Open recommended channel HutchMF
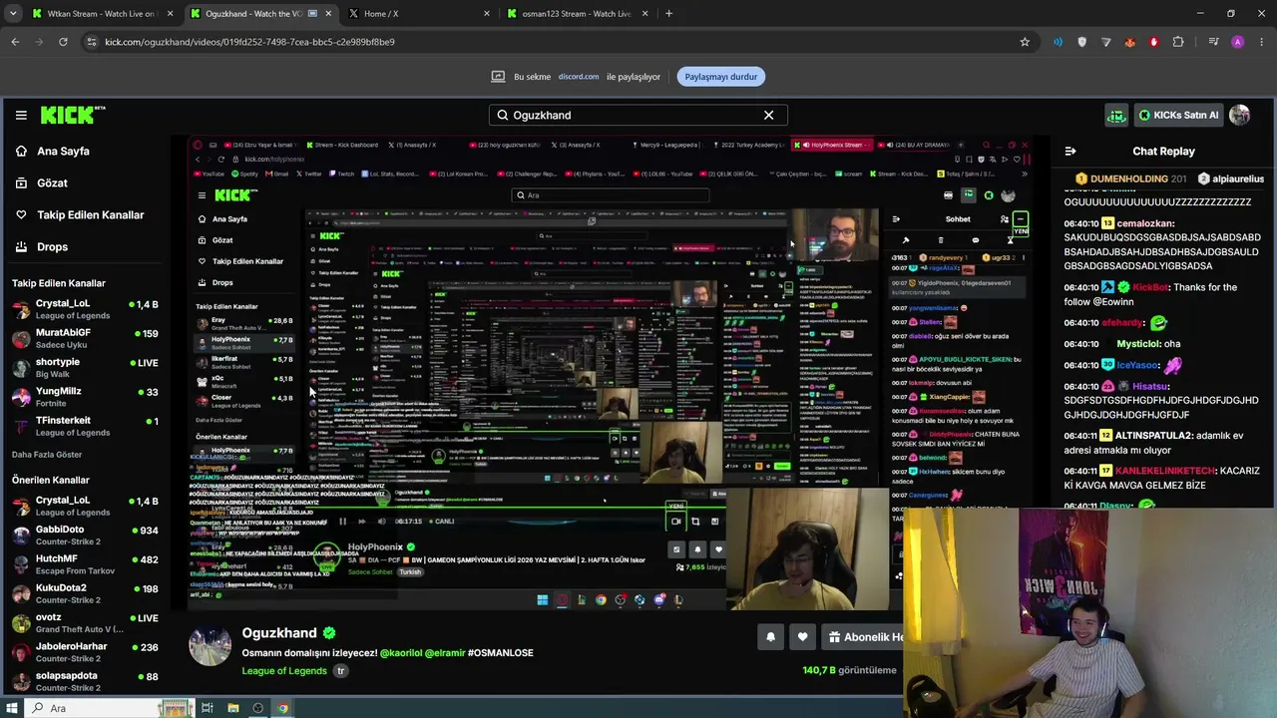1277x718 pixels. [x=85, y=564]
